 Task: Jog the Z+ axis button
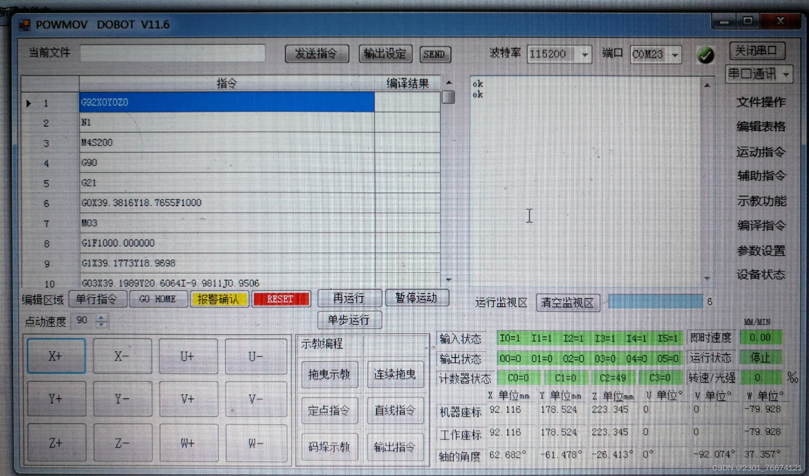tap(56, 443)
